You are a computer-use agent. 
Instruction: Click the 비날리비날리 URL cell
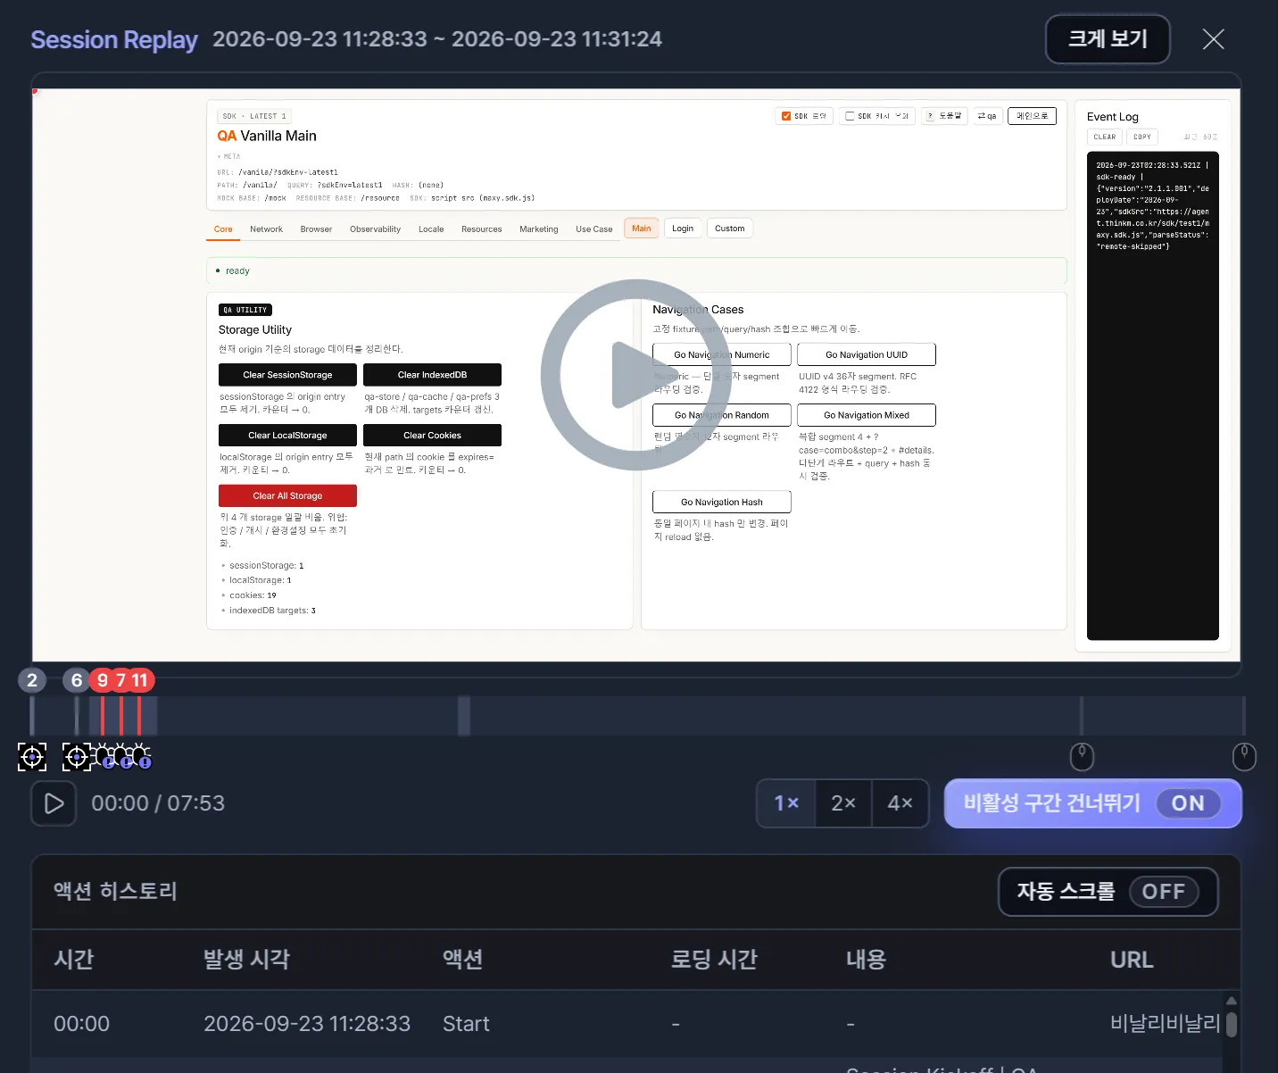[1165, 1024]
